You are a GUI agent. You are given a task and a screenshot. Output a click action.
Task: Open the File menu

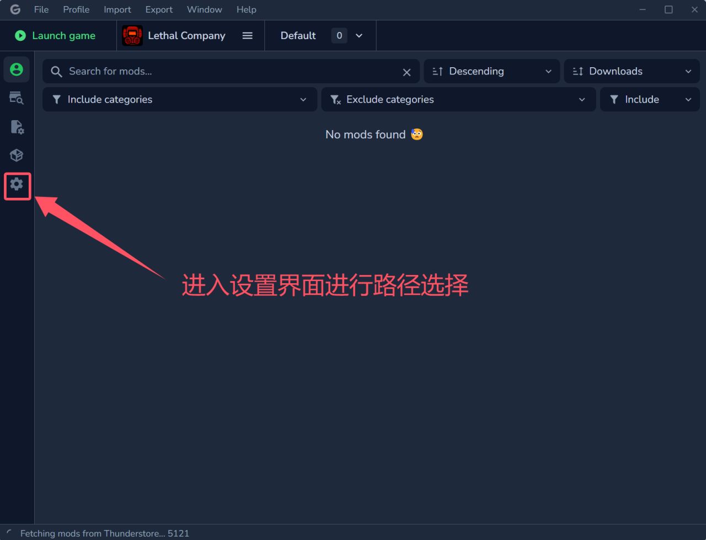point(41,9)
